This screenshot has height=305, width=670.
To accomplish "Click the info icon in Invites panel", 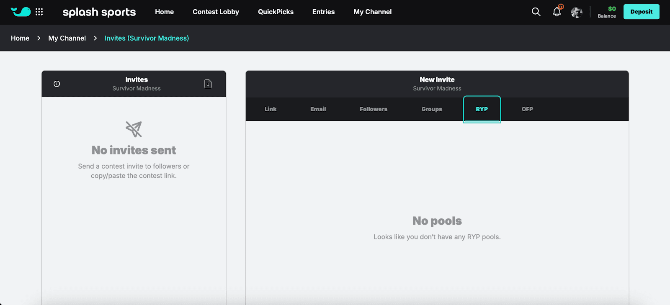I will click(x=57, y=84).
